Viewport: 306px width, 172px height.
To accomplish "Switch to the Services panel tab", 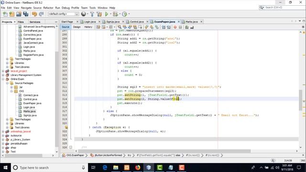I will 35,22.
